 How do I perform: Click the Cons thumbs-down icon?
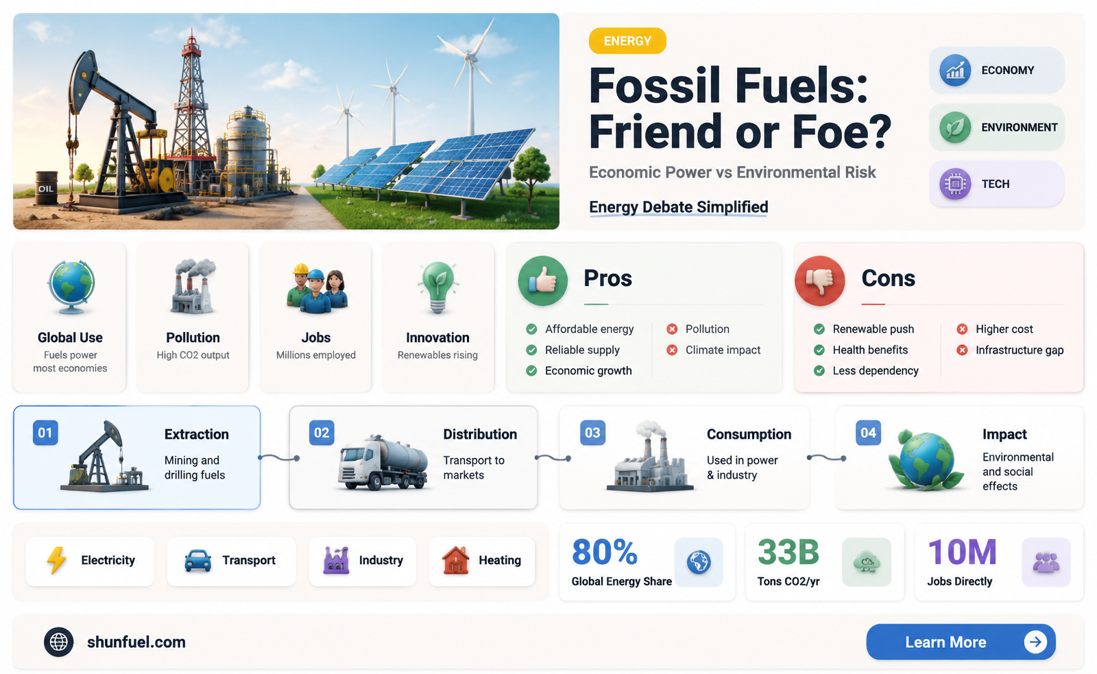coord(819,280)
